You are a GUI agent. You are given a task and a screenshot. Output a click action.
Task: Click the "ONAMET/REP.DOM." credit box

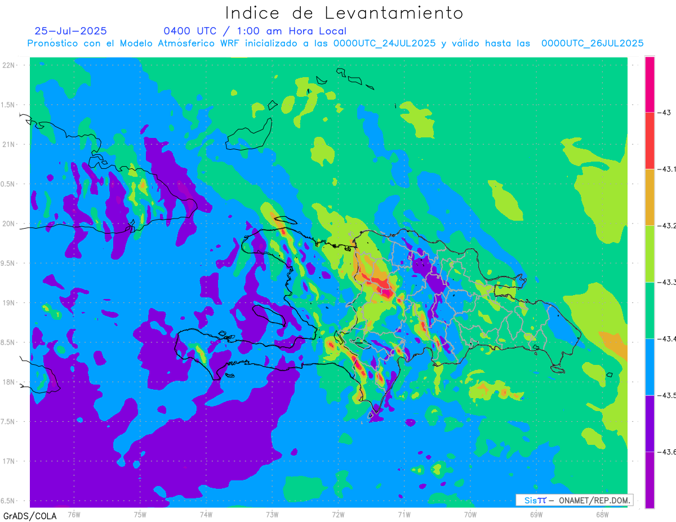click(x=574, y=500)
